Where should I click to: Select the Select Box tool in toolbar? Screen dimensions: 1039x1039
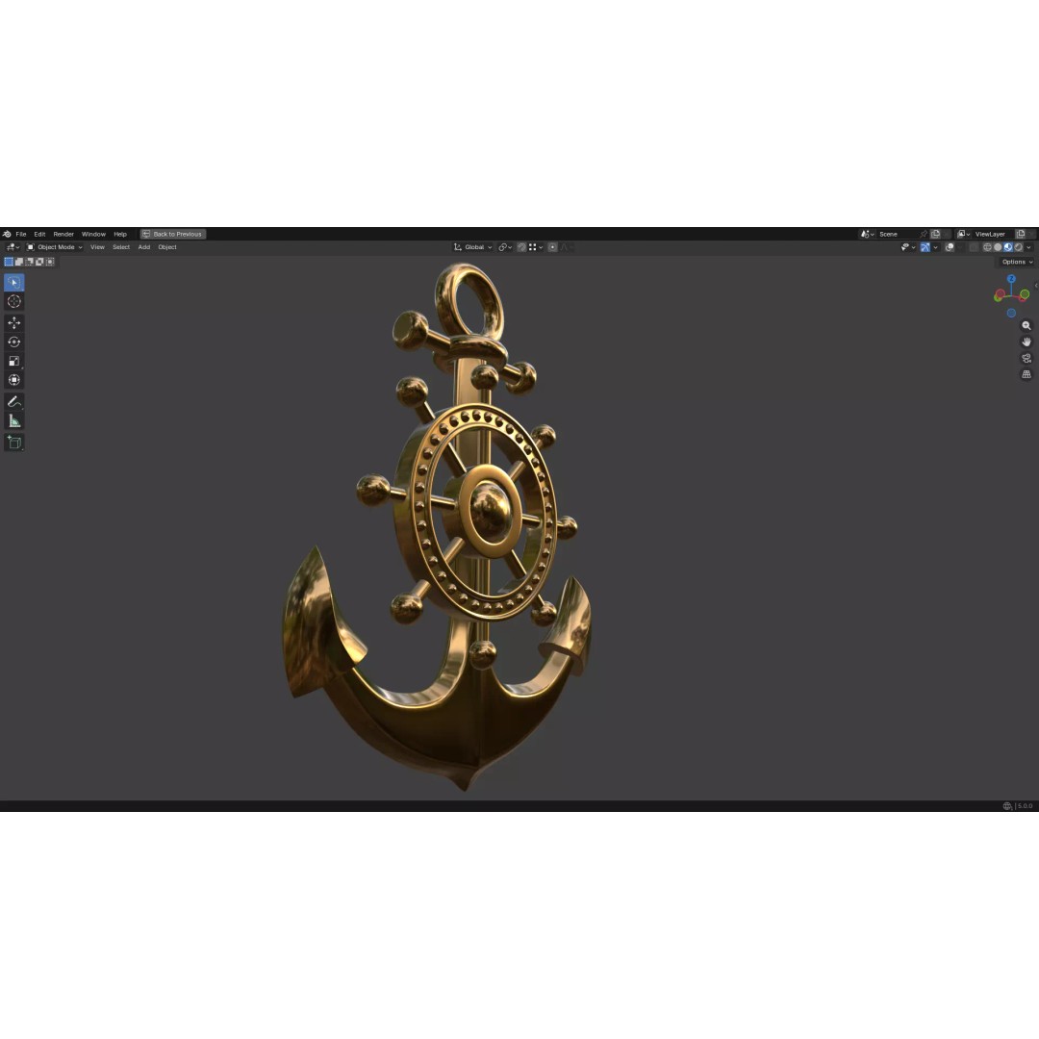click(13, 282)
